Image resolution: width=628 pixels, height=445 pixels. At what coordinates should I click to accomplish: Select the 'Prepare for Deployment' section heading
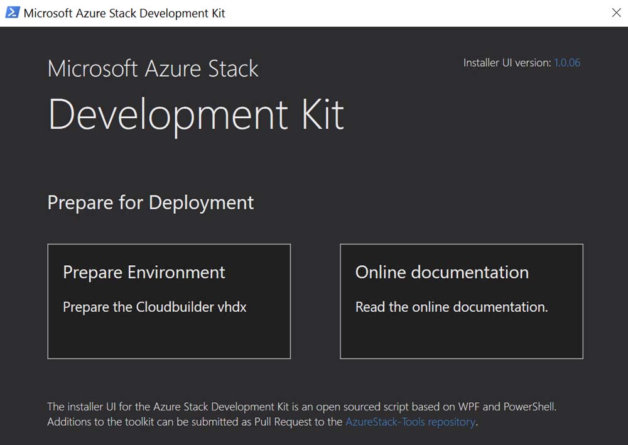click(151, 202)
